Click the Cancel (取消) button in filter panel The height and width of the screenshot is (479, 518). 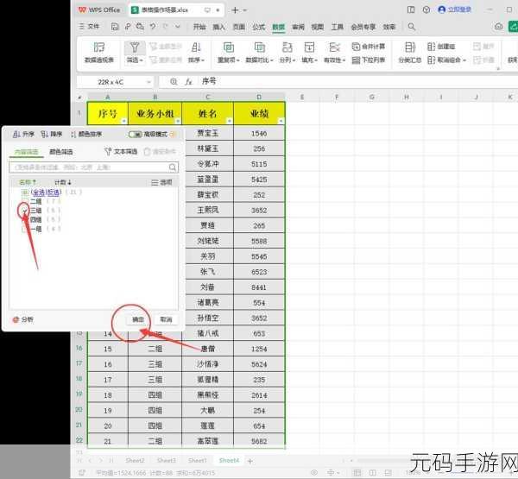pyautogui.click(x=166, y=319)
